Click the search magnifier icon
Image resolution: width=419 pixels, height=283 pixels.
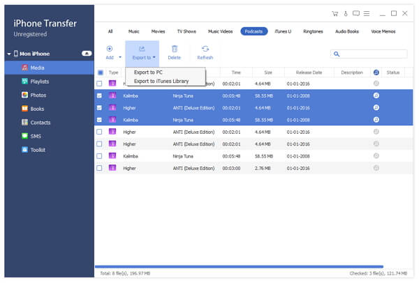click(x=337, y=54)
